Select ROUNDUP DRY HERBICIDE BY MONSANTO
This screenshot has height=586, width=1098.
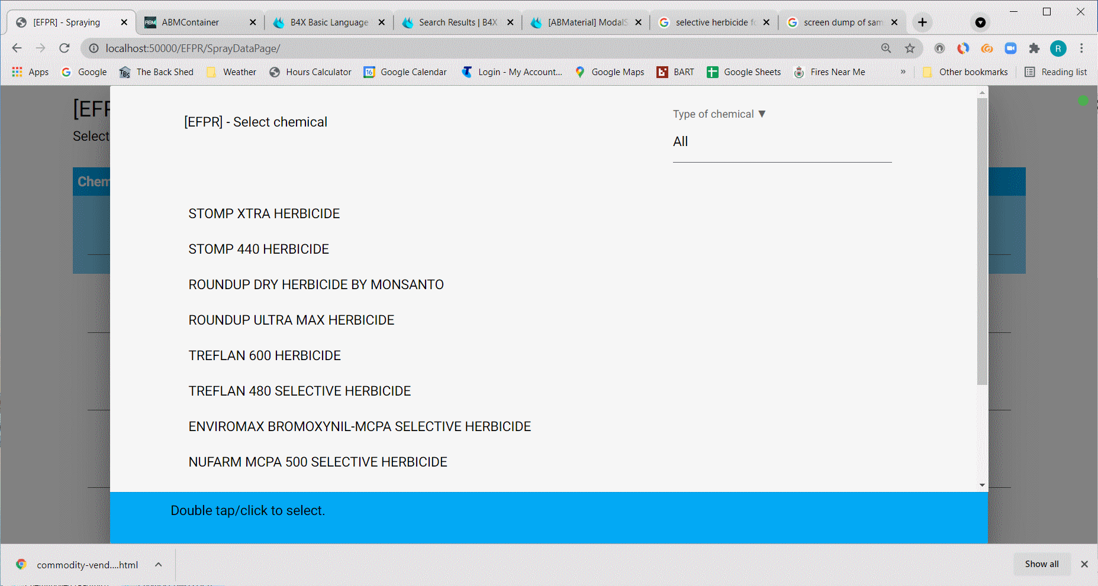(x=316, y=284)
